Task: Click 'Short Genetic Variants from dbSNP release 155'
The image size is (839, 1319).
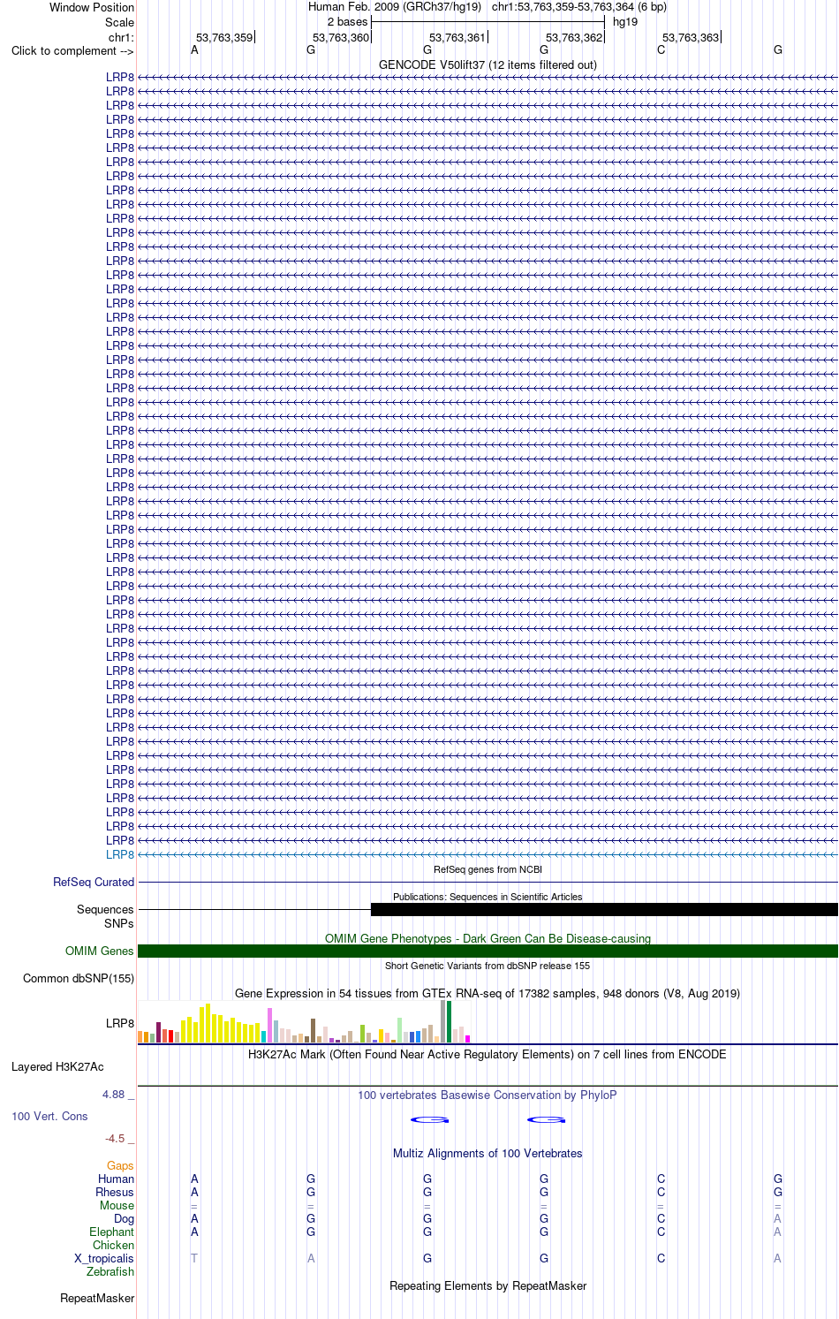Action: 488,966
